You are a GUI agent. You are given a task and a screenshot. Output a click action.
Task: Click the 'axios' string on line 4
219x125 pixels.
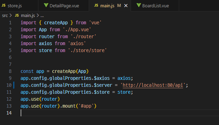(x=77, y=43)
